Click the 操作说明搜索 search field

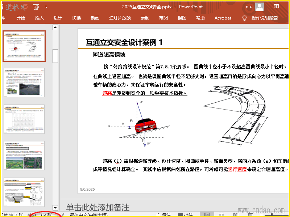(x=265, y=18)
